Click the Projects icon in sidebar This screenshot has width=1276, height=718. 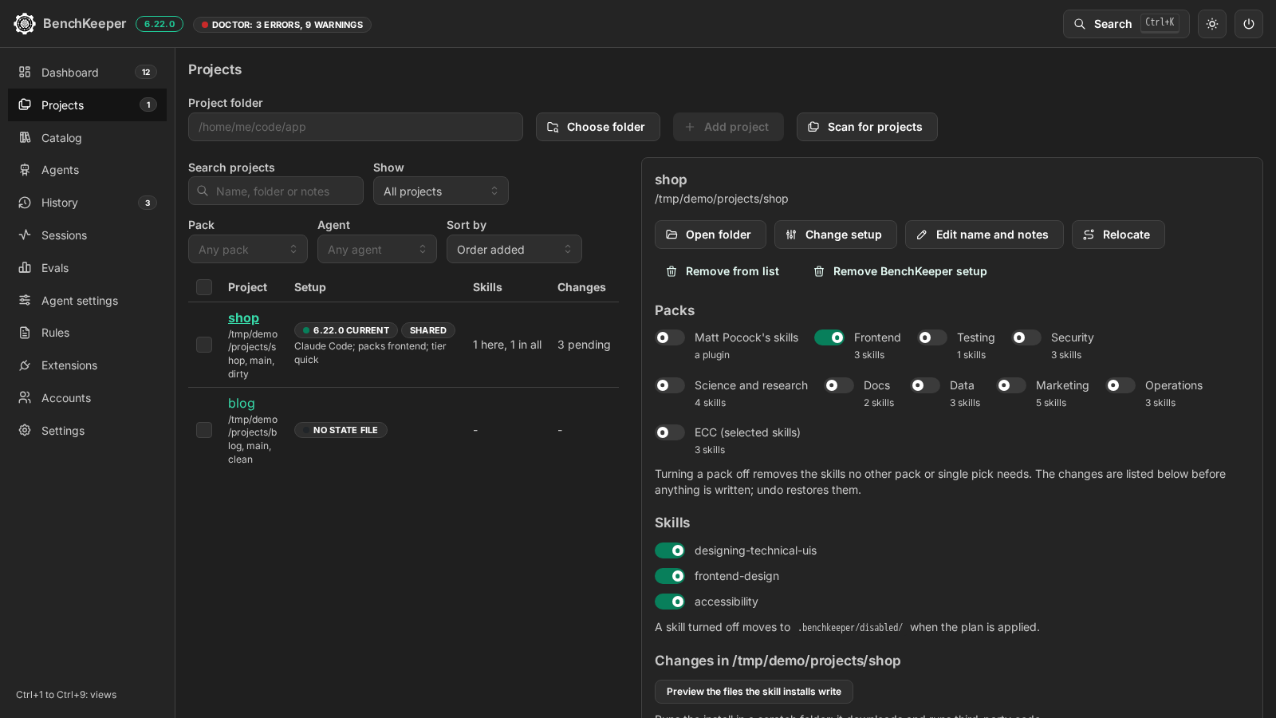25,105
